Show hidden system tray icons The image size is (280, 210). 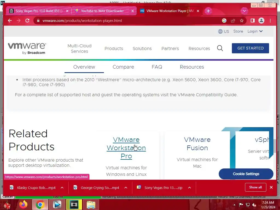[x=234, y=205]
